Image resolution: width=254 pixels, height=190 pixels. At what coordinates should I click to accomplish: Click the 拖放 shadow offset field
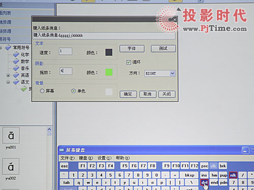tap(66, 71)
